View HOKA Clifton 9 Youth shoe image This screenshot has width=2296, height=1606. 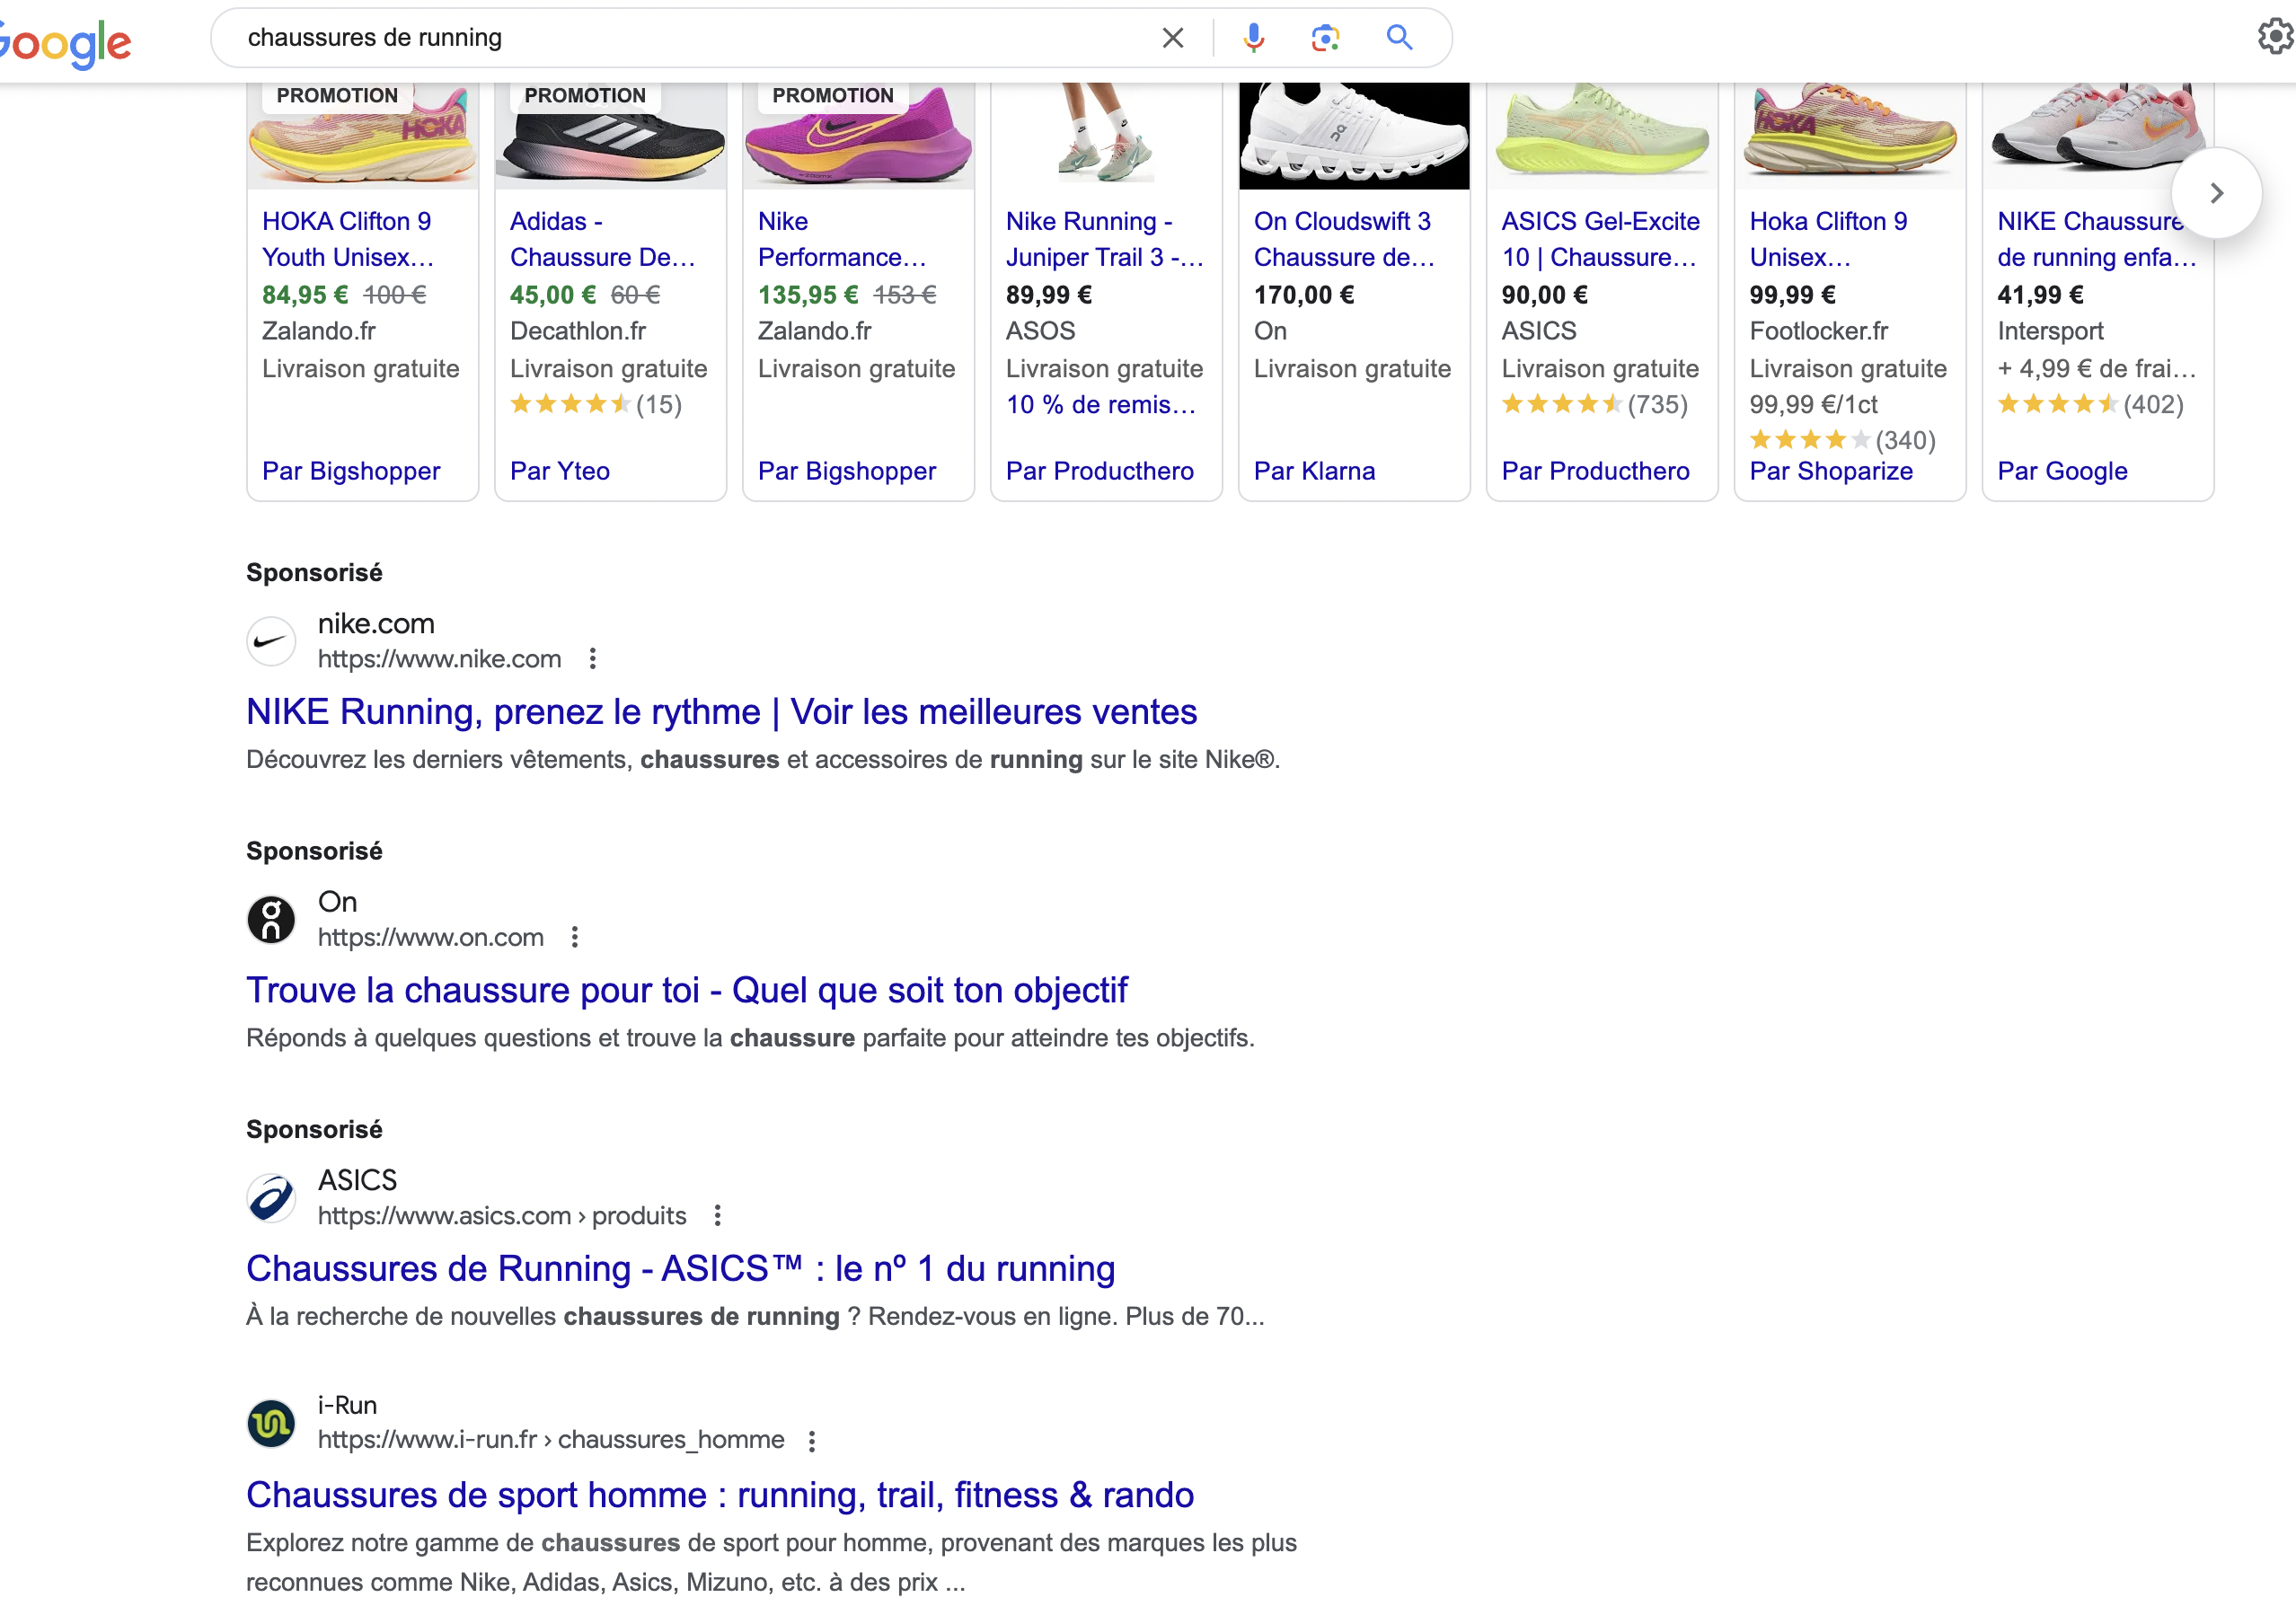[x=363, y=136]
